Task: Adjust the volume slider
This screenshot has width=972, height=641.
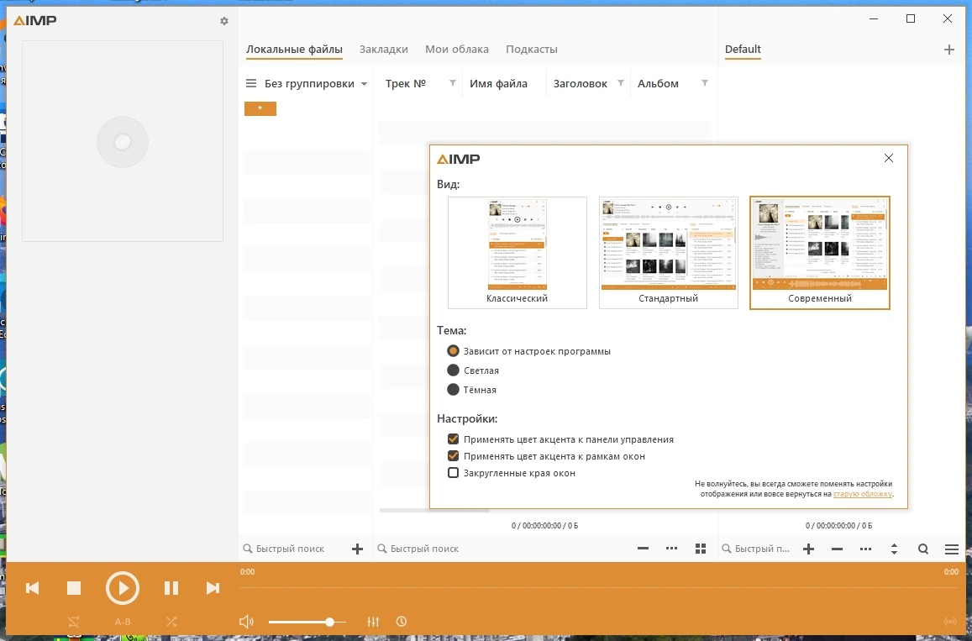Action: click(x=307, y=622)
